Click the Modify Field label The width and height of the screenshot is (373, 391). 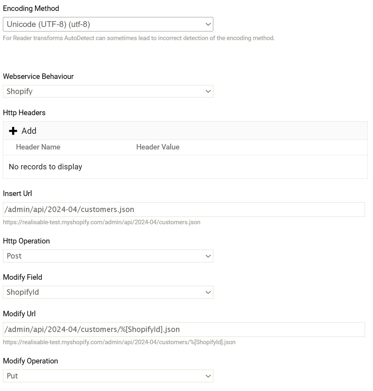[22, 277]
